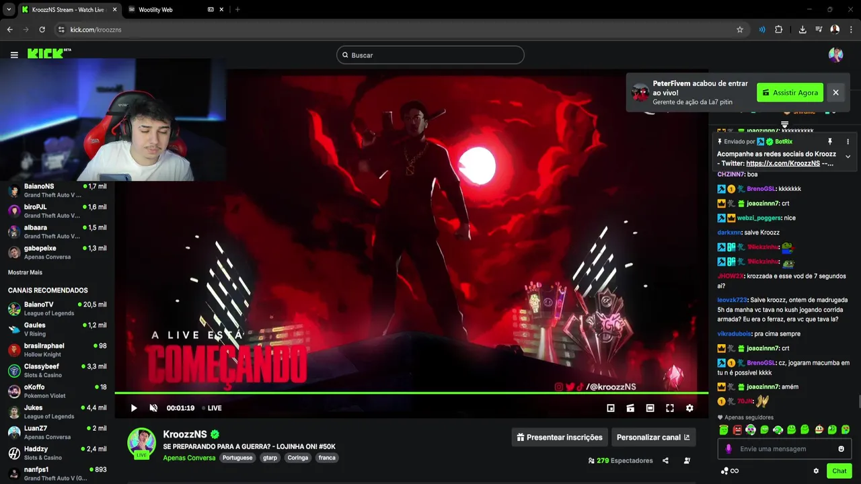This screenshot has height=484, width=861.
Task: Click Mostrar Mais in sidebar
Action: 25,272
